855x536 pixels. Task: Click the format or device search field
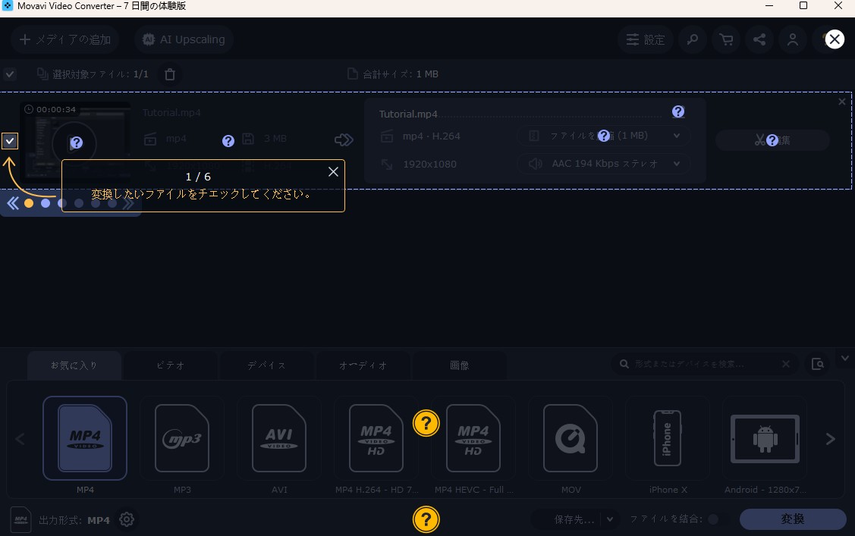(x=703, y=364)
